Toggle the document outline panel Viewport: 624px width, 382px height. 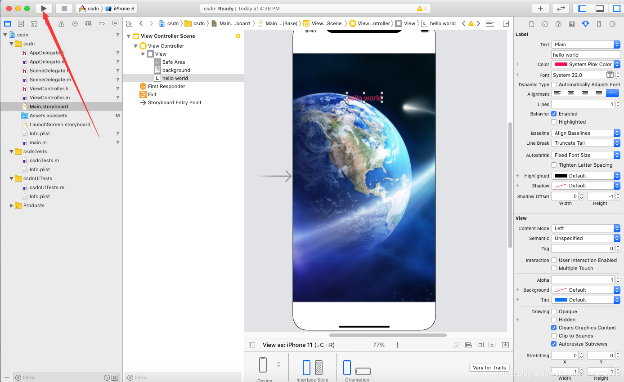pos(252,345)
